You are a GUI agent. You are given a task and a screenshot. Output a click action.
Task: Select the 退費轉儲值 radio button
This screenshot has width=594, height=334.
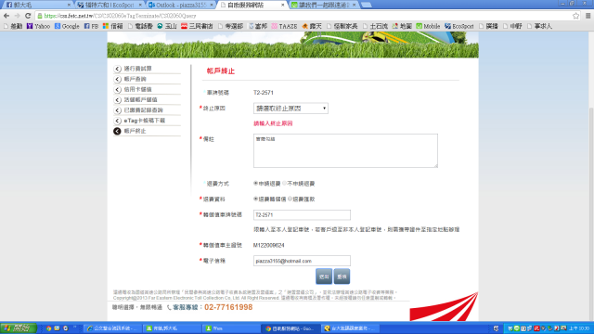coord(256,199)
